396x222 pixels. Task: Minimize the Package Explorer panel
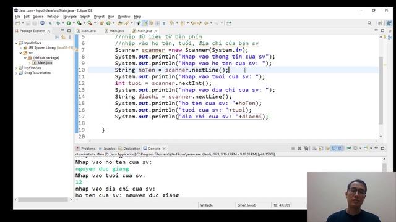tap(62, 30)
